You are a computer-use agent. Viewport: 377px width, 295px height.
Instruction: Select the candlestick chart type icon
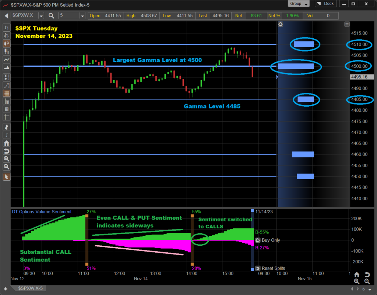coord(6,43)
